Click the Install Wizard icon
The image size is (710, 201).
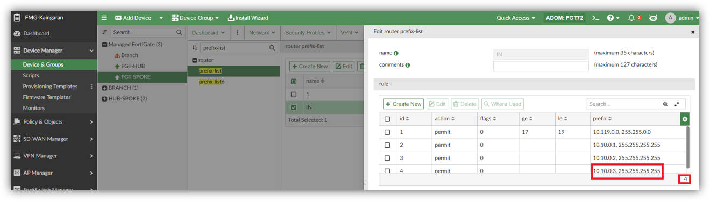point(231,18)
